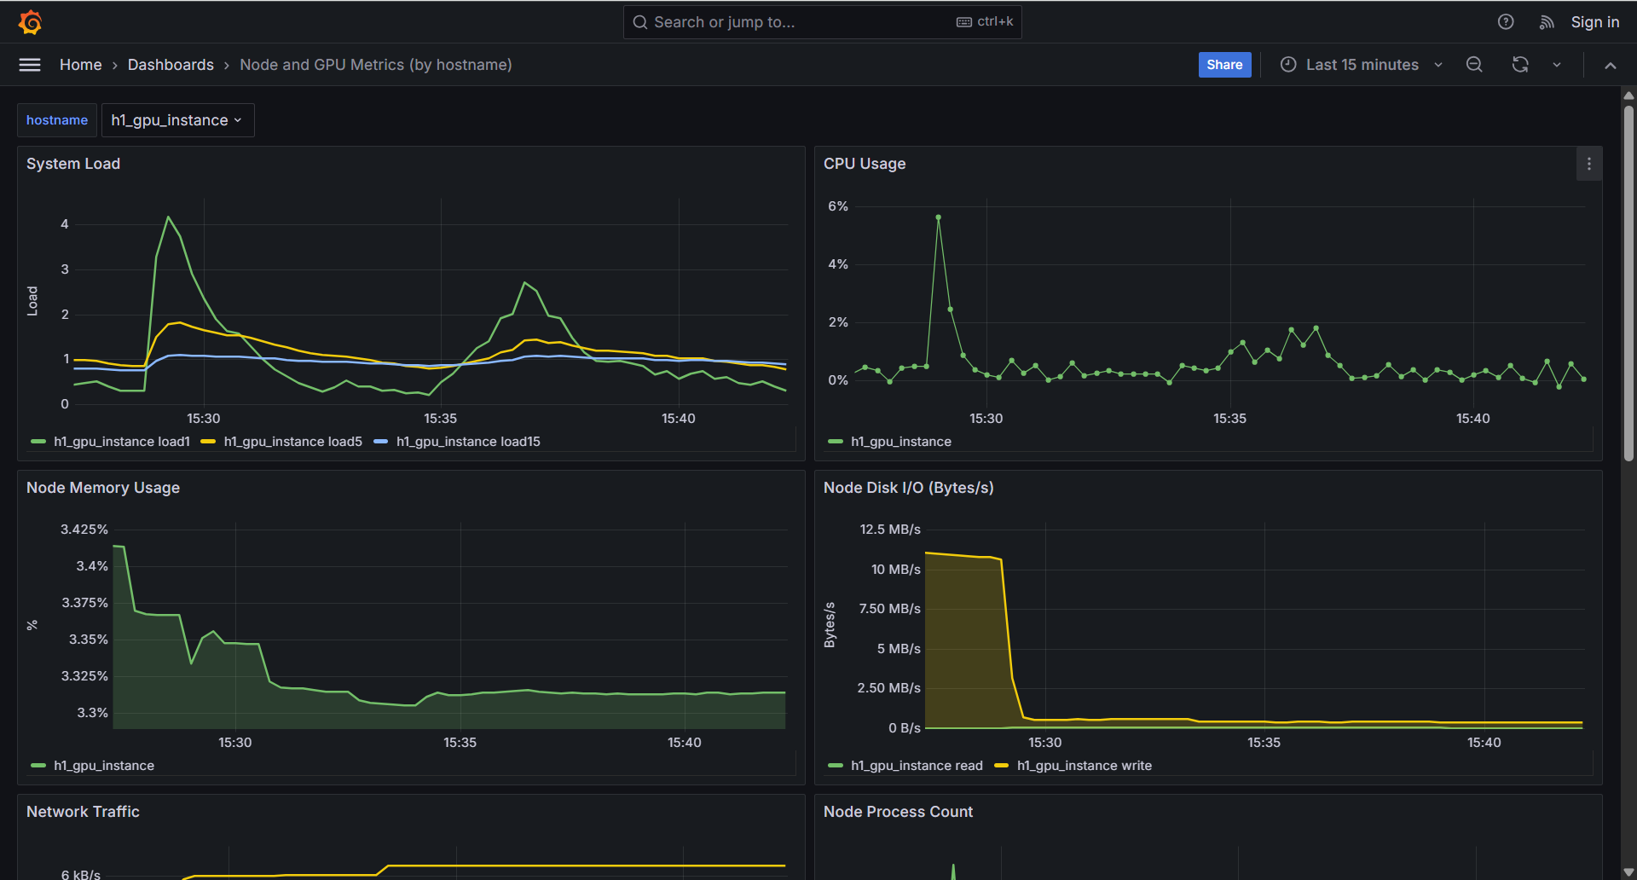Click the load15 blue legend color swatch
The height and width of the screenshot is (880, 1637).
[381, 442]
